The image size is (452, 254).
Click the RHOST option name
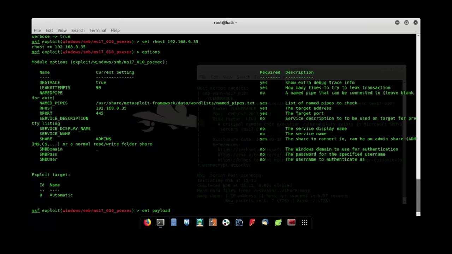[46, 108]
